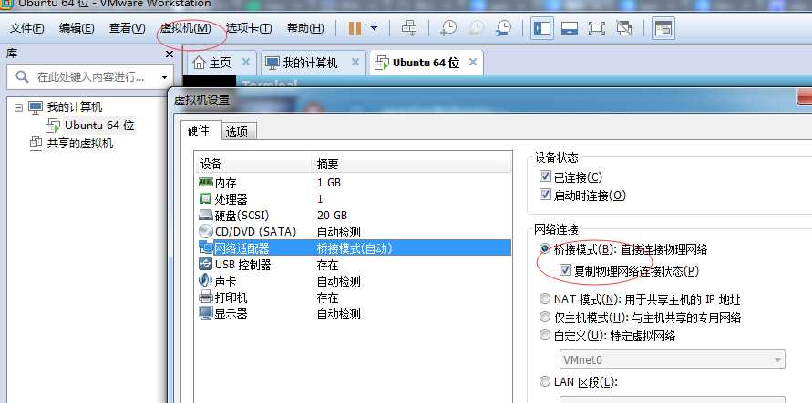Viewport: 812px width, 403px height.
Task: Select 共享的虚拟机 in the library tree
Action: click(x=80, y=144)
